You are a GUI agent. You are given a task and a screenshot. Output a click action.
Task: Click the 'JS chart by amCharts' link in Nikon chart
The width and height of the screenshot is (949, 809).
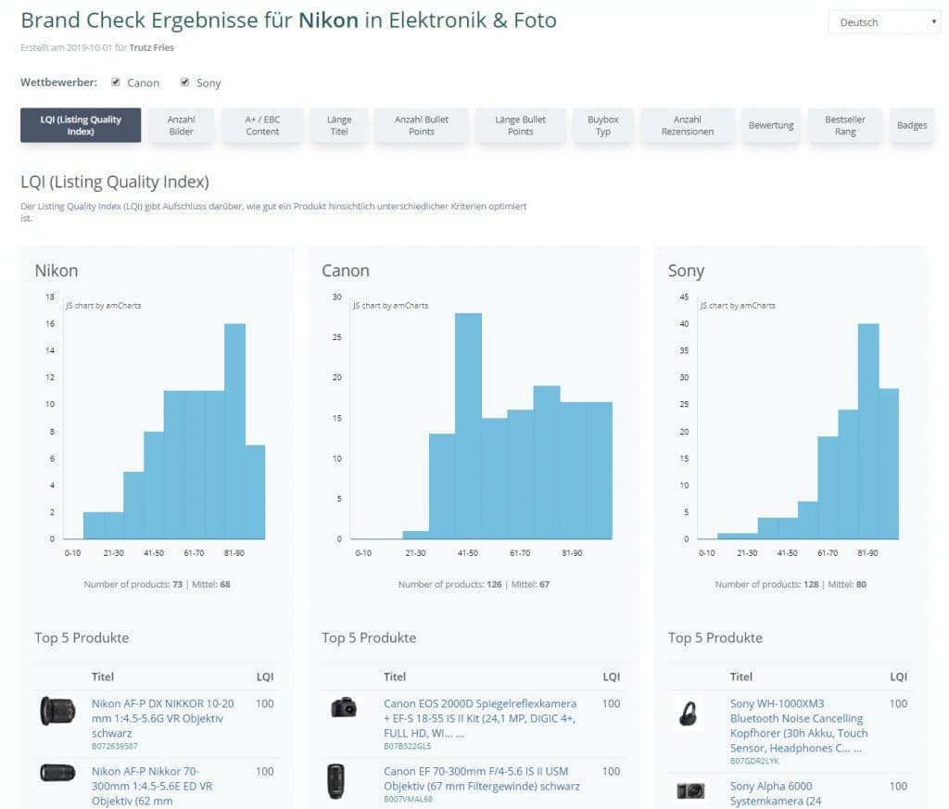104,306
